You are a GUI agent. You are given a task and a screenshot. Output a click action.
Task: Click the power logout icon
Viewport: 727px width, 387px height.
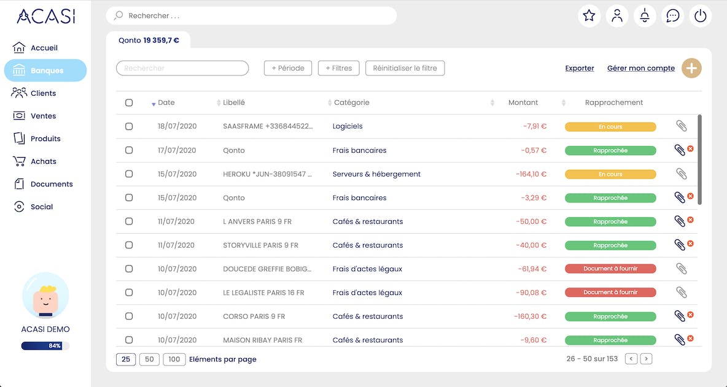tap(701, 16)
